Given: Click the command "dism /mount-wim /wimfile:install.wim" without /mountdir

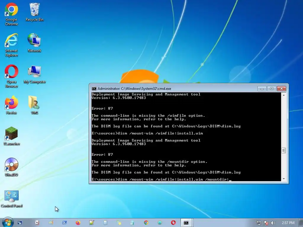Looking at the screenshot, I should coord(160,133).
